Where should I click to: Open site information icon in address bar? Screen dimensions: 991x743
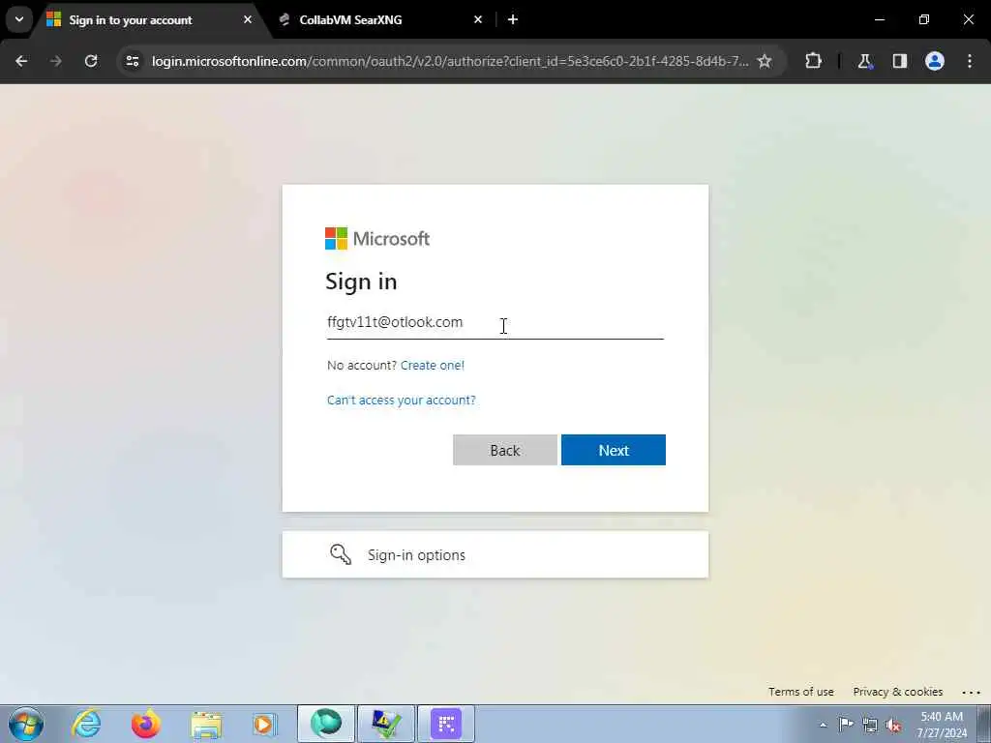click(132, 61)
